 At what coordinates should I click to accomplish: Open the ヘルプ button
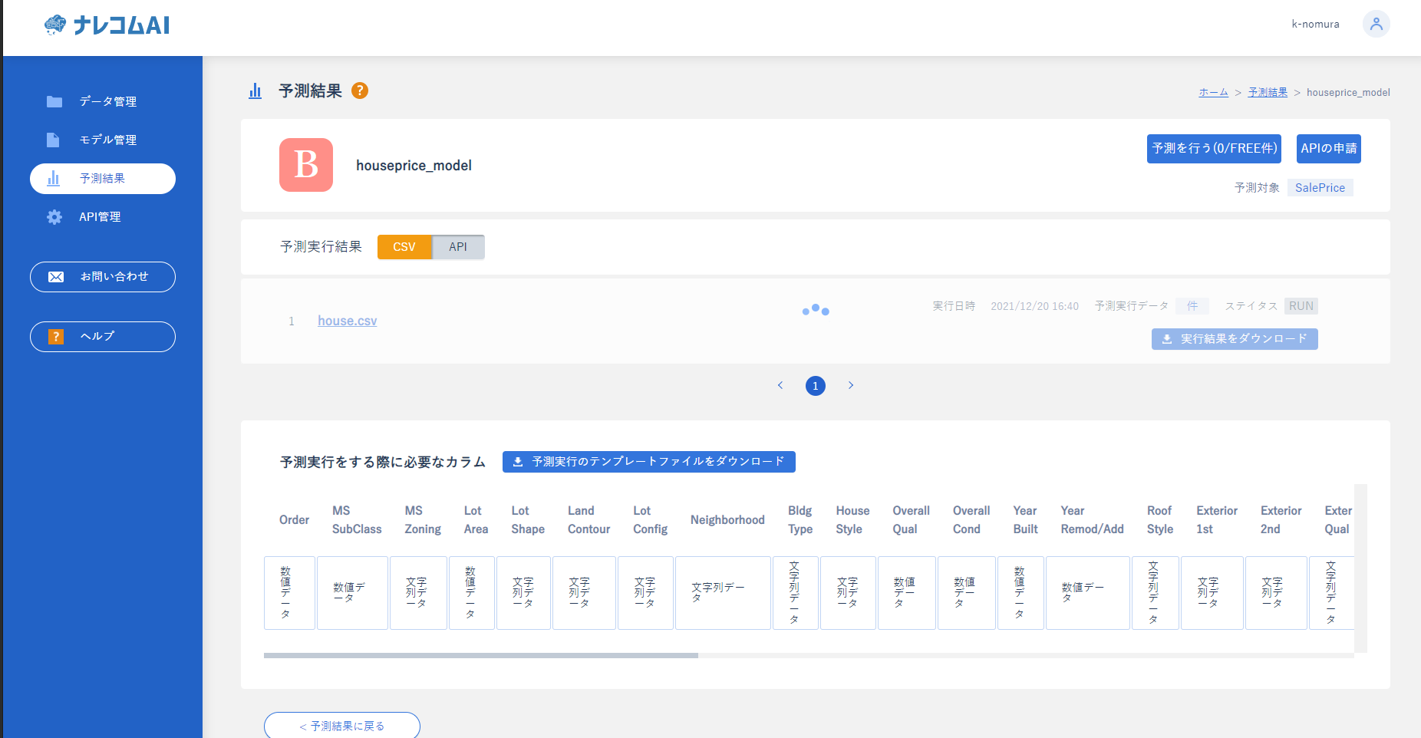103,337
